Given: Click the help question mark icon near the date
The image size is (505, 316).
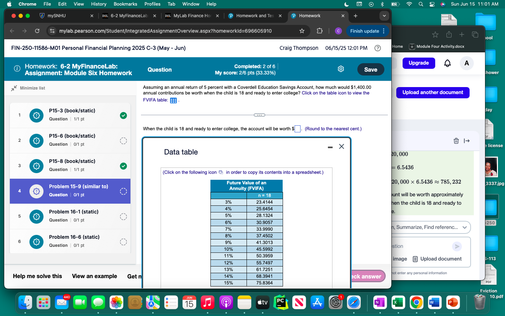Looking at the screenshot, I should coord(378,48).
